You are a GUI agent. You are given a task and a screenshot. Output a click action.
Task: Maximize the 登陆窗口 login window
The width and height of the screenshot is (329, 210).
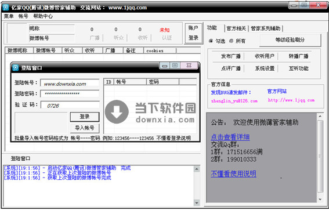pyautogui.click(x=175, y=66)
